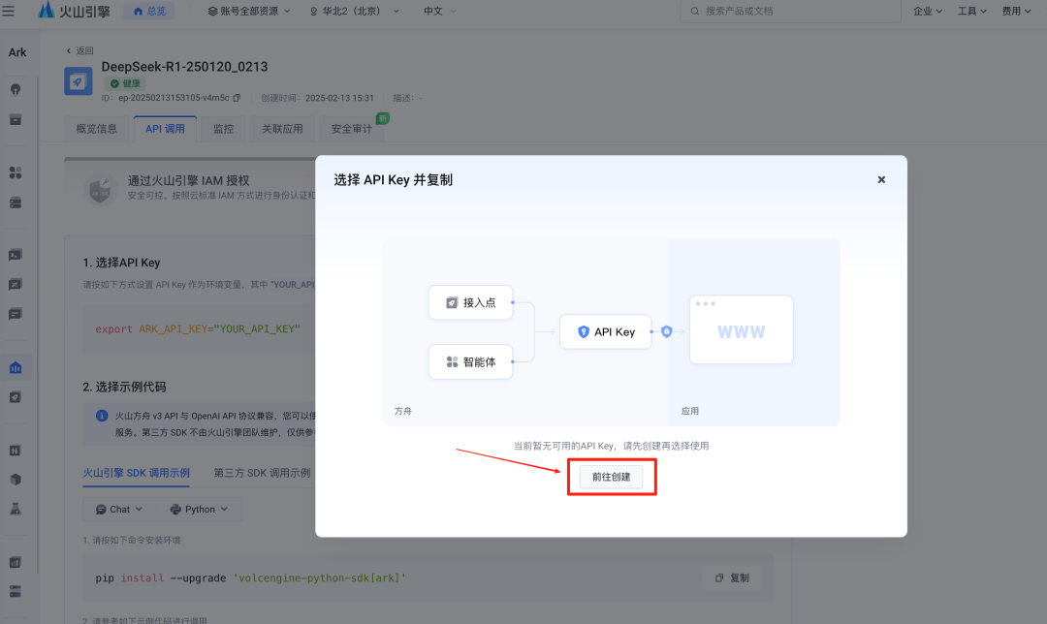Open the rocket icon in the sidebar
Viewport: 1047px width, 624px height.
click(16, 398)
